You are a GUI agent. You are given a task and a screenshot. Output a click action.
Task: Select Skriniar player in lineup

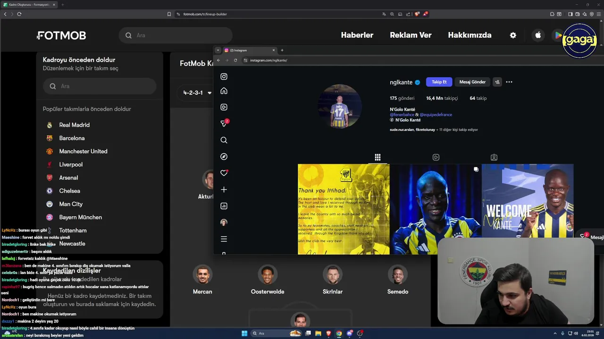click(333, 280)
